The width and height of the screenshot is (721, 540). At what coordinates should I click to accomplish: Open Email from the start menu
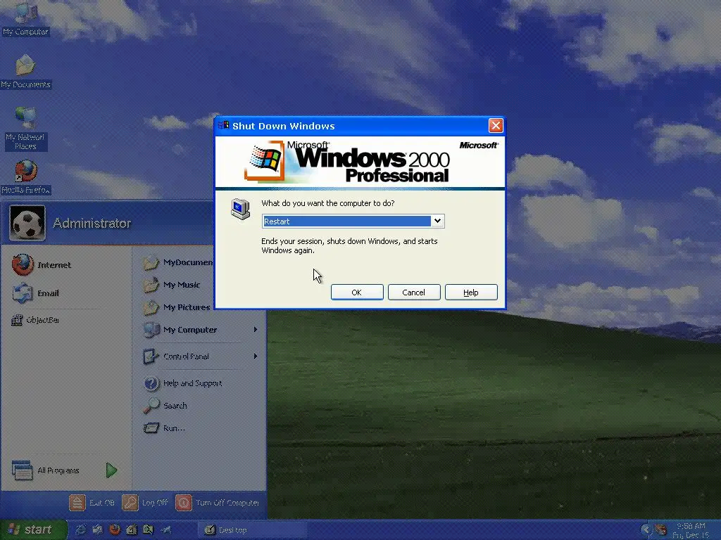(x=36, y=292)
